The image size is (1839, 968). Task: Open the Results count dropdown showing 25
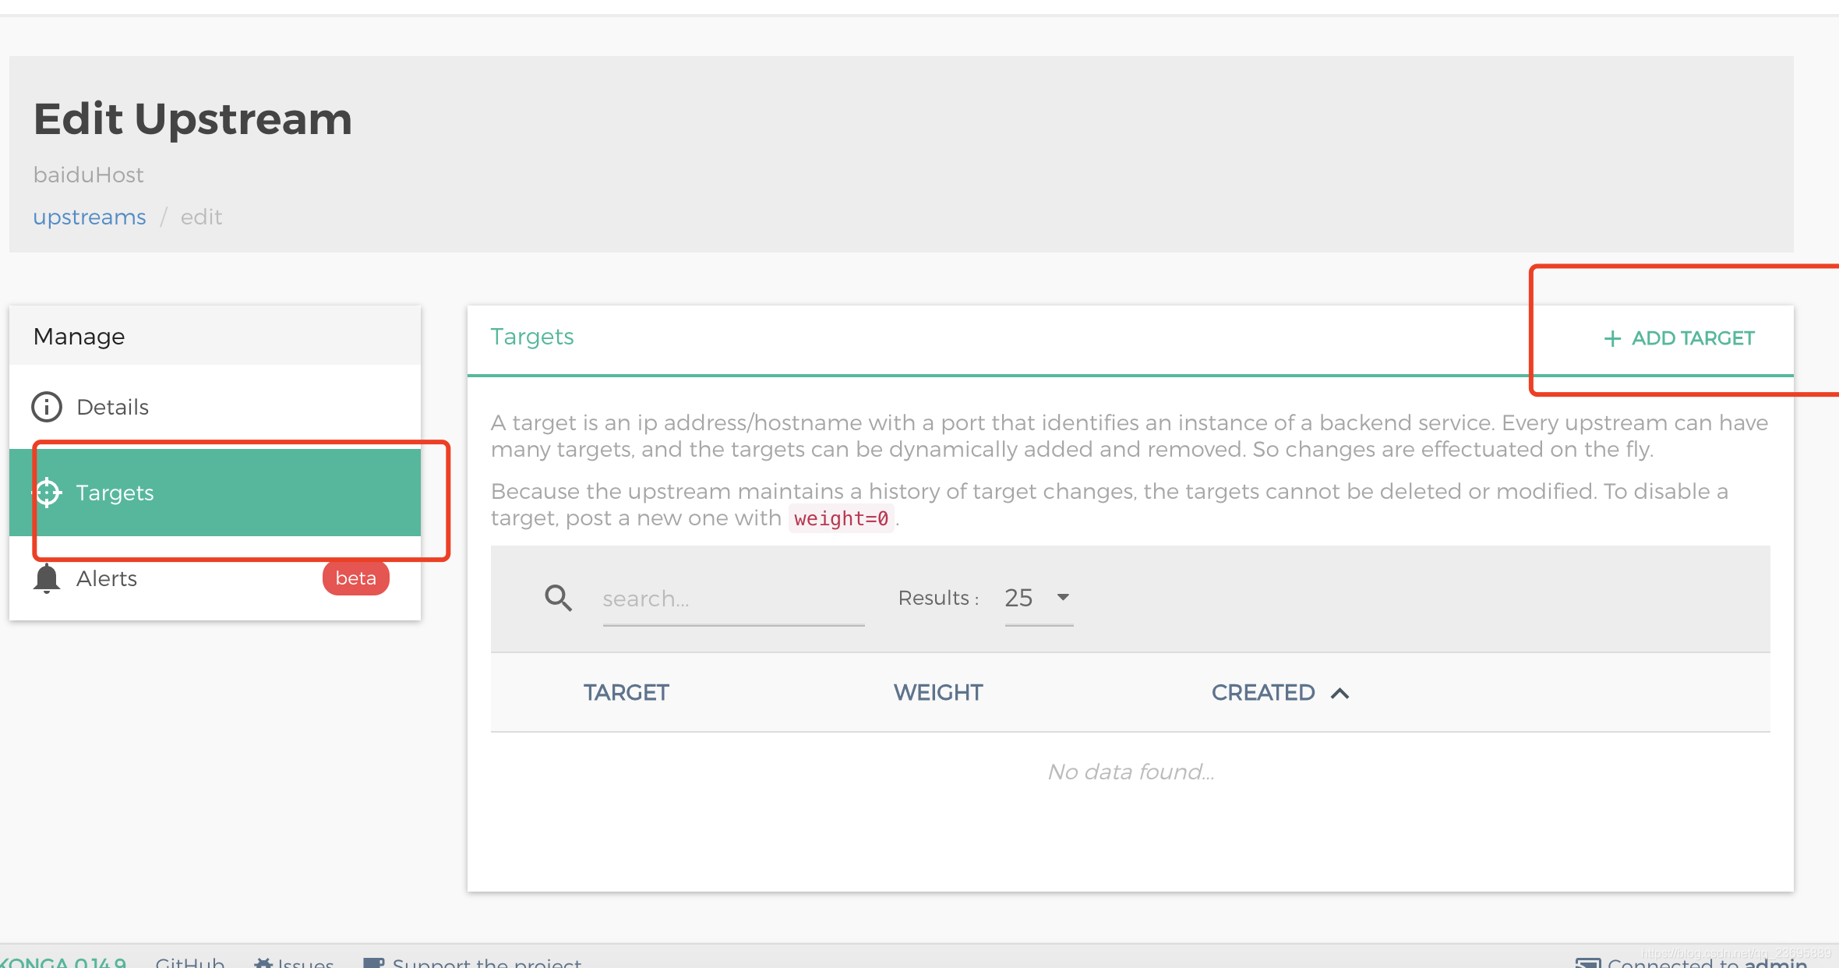1039,598
